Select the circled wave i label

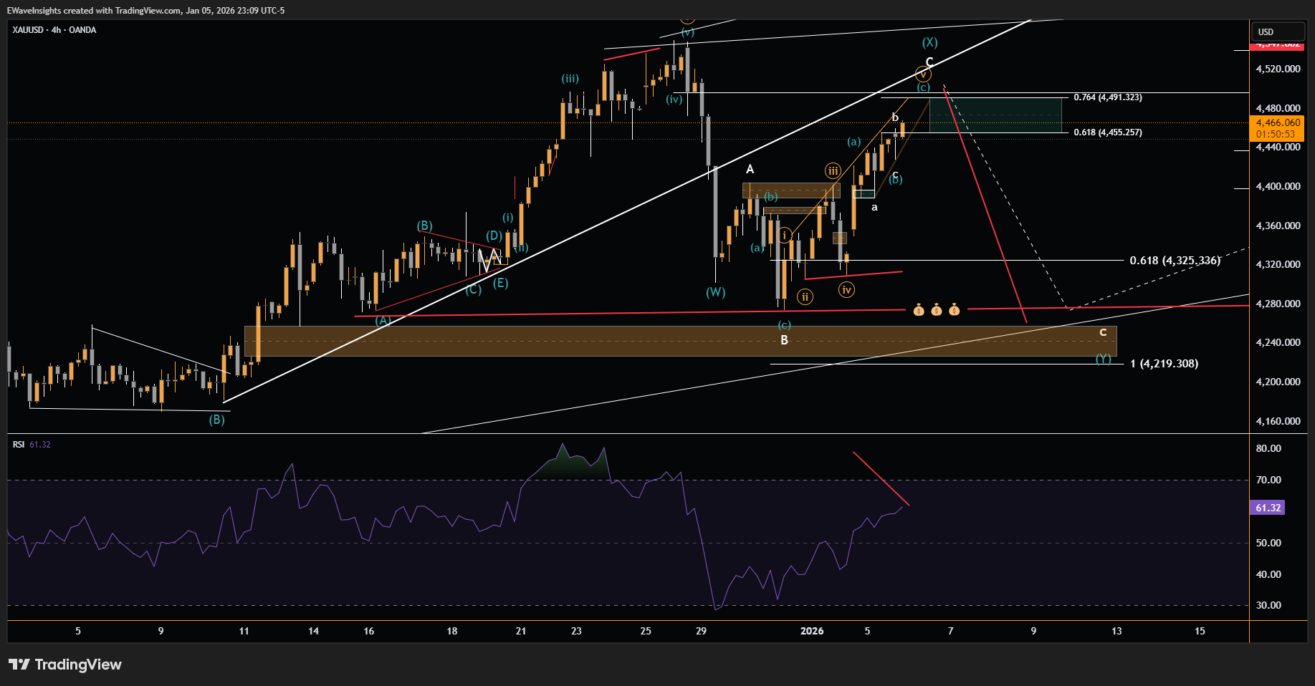click(x=785, y=235)
